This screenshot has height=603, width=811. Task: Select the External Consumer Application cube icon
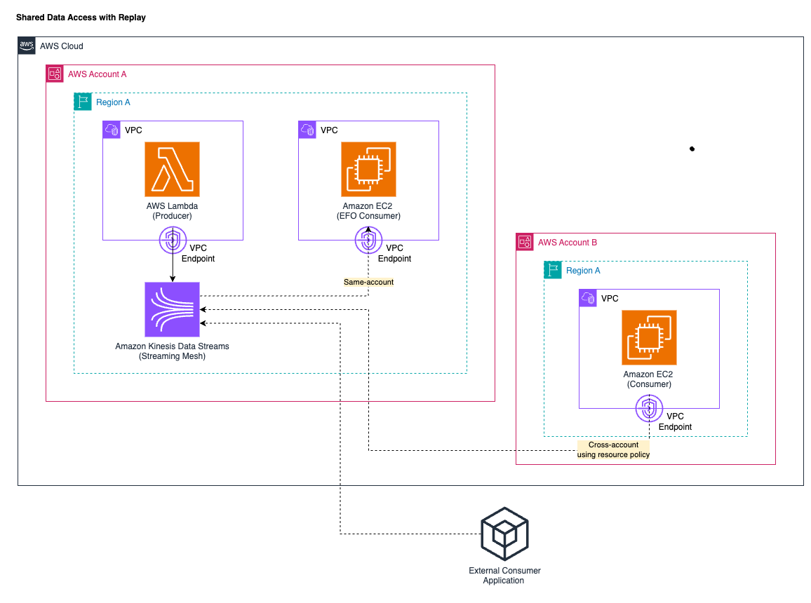pyautogui.click(x=505, y=534)
